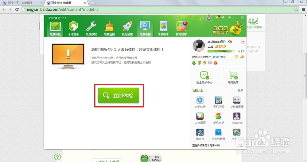Open 木马查杀 trojan scan
307x162 pixels.
[73, 29]
